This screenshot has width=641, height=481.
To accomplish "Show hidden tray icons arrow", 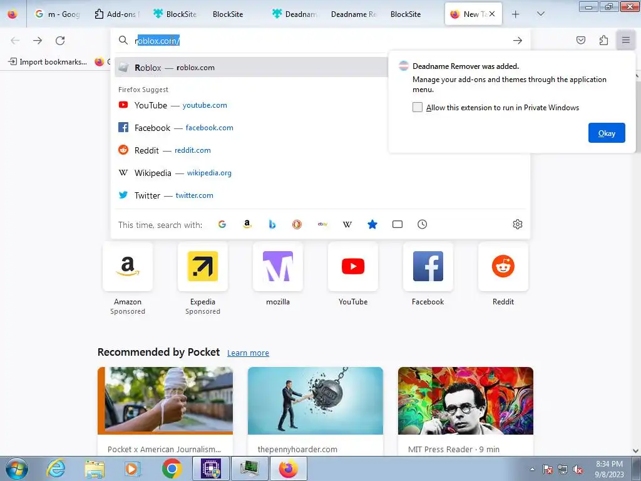I will coord(532,469).
